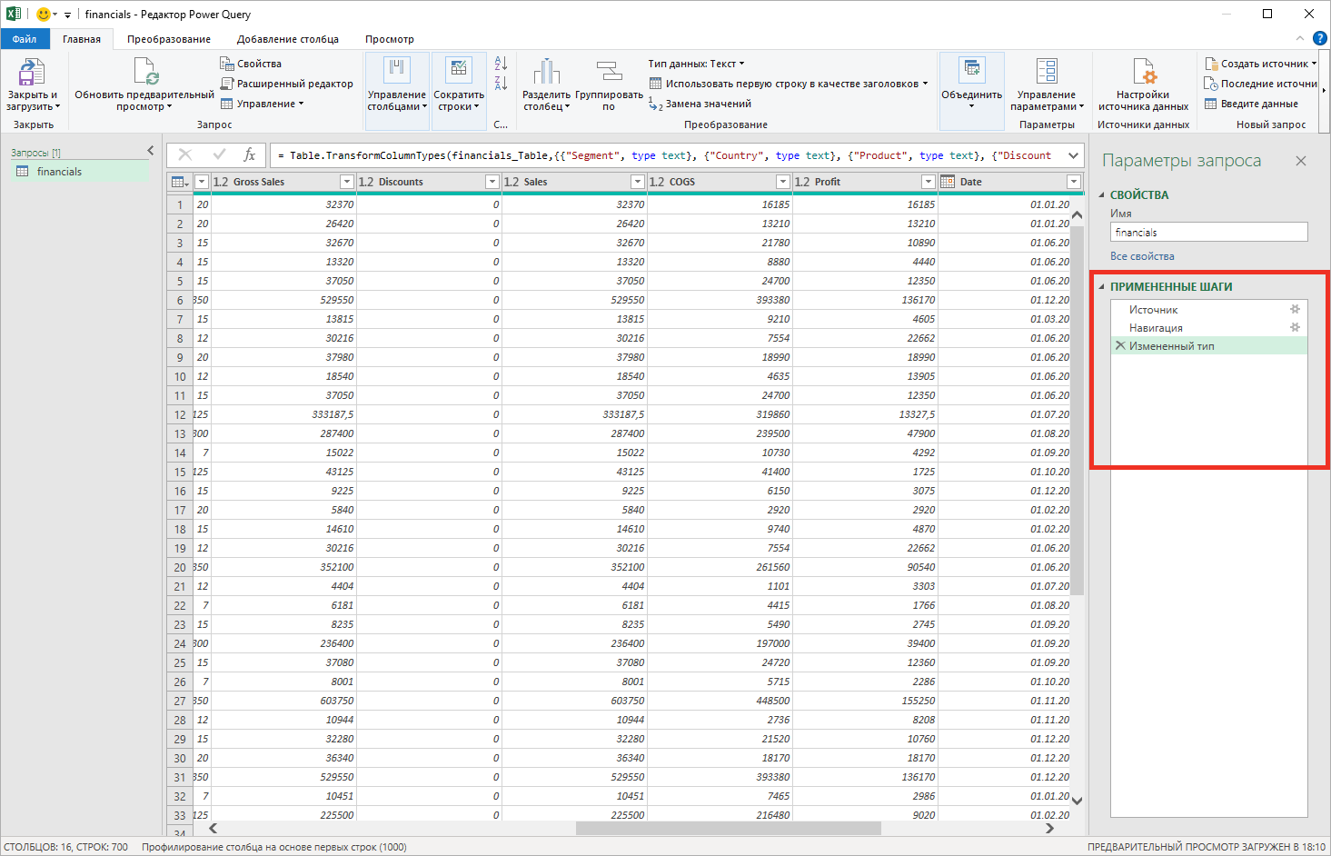Click the fx function icon in the formula bar
Image resolution: width=1331 pixels, height=856 pixels.
click(x=250, y=155)
